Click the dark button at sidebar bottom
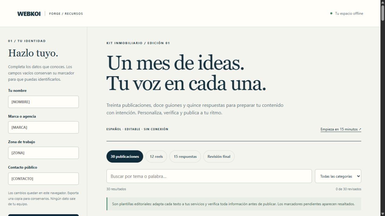Screen dimensions: 385x216 click(x=44, y=215)
